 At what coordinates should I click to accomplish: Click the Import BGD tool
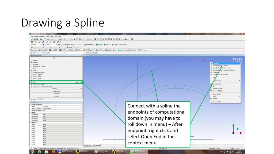43,50
